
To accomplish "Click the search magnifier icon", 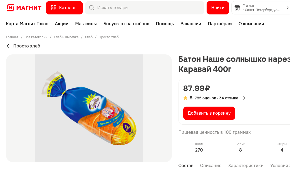I will 91,8.
